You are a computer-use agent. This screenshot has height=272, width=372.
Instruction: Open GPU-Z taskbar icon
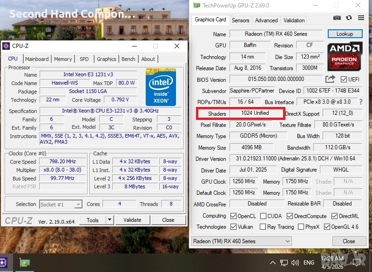(x=25, y=263)
